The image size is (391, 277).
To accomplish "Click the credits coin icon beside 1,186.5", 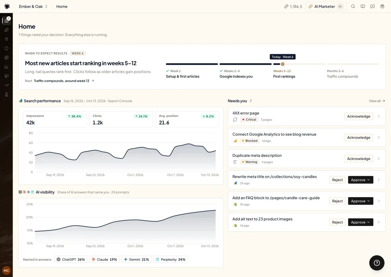I will coord(286,7).
